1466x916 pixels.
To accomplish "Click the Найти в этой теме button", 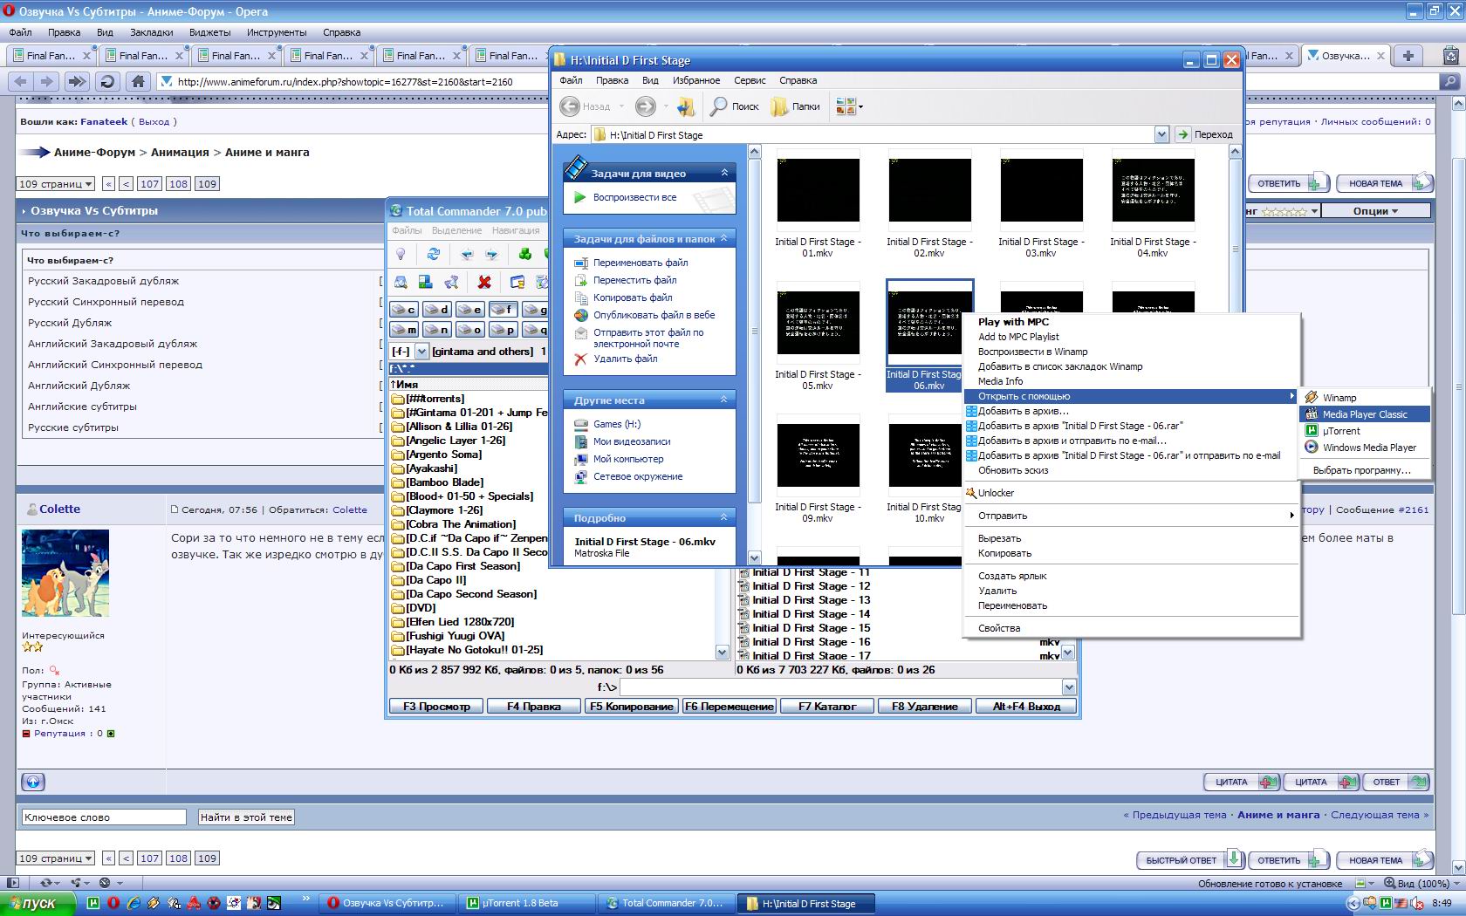I will [246, 817].
